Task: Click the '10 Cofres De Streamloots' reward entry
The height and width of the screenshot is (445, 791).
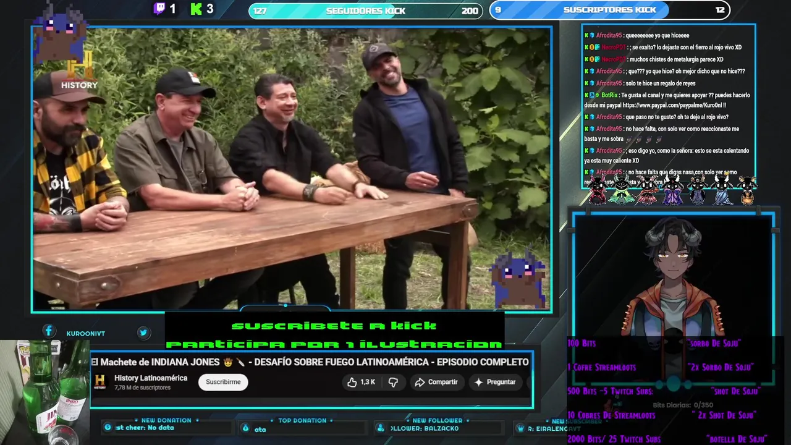Action: click(611, 415)
